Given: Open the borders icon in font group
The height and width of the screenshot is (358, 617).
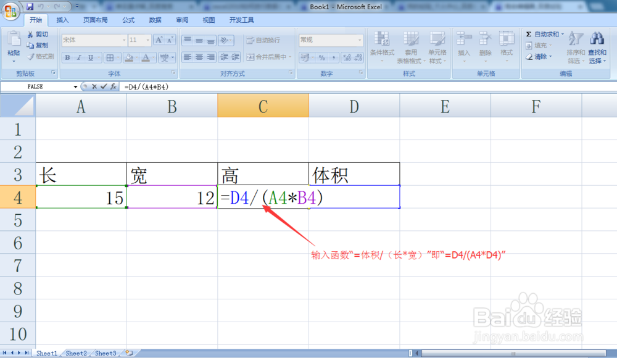Looking at the screenshot, I should (110, 57).
